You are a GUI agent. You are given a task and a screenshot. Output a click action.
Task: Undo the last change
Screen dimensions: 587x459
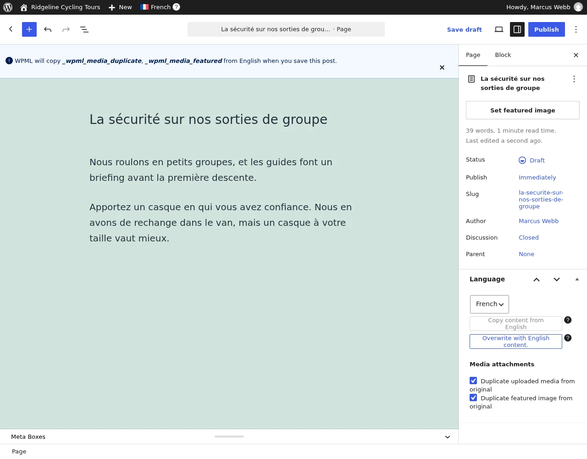click(48, 29)
